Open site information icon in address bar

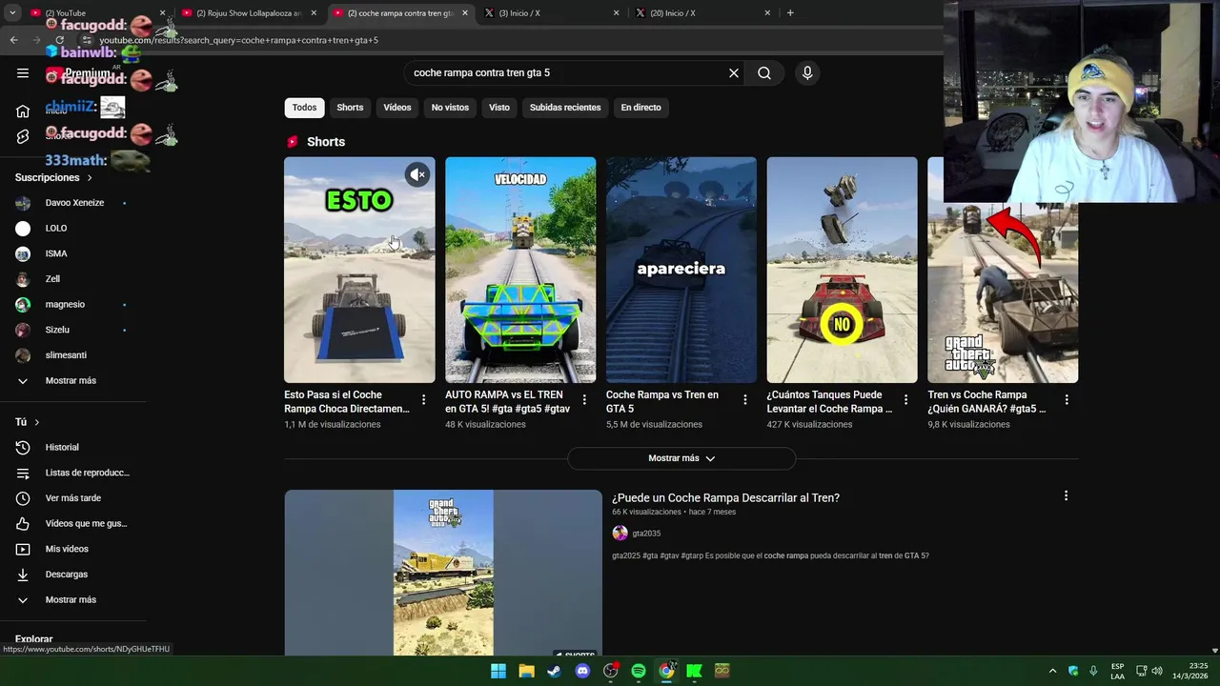pyautogui.click(x=86, y=40)
